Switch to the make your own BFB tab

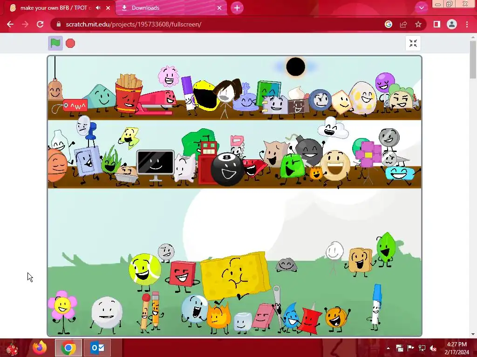[54, 8]
